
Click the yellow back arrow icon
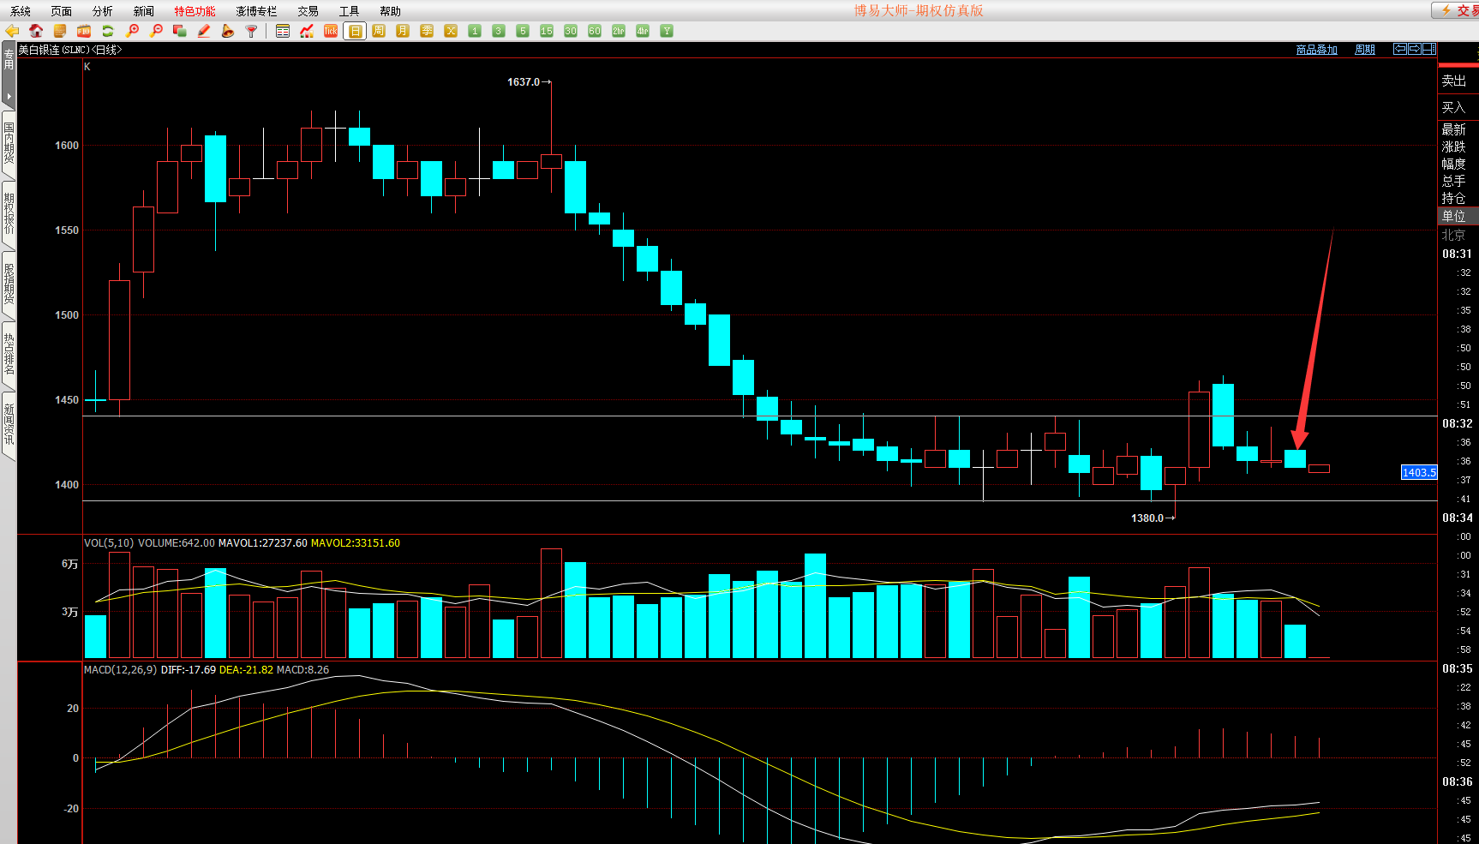(12, 31)
